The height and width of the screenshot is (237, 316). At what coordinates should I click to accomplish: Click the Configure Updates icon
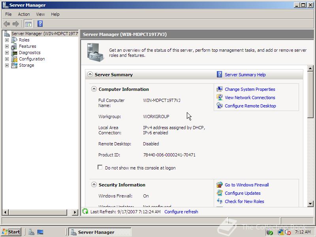coord(220,193)
